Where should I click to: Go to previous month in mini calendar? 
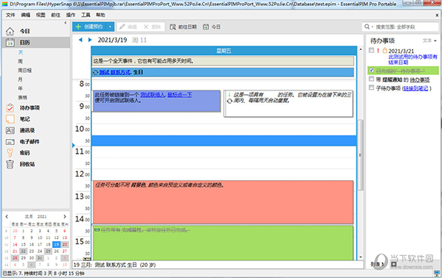click(x=7, y=216)
